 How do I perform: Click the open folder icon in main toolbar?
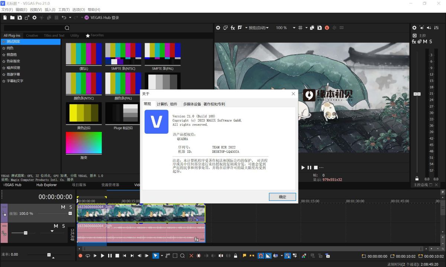coord(12,17)
